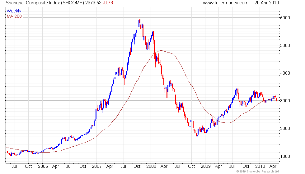Click the 2010 year label on axis
Screen dimensions: 305x174
[x=260, y=166]
